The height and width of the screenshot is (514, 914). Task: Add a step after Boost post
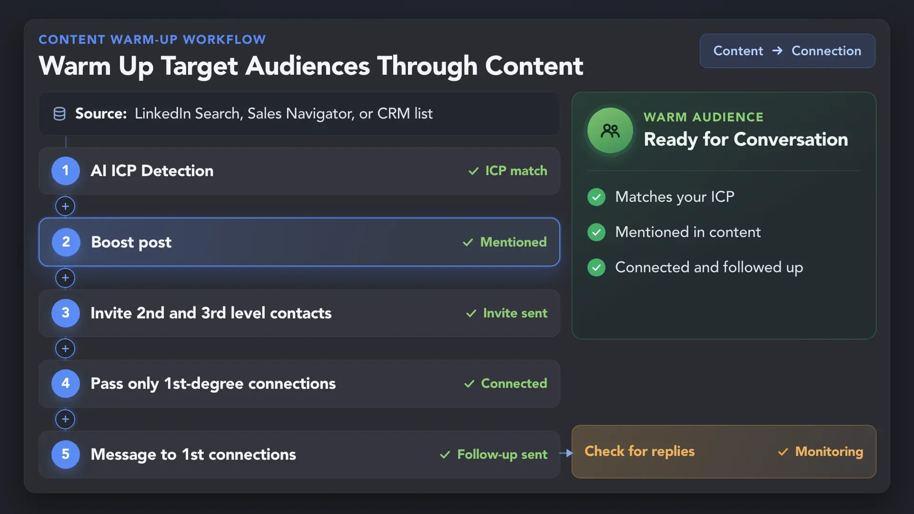[65, 278]
